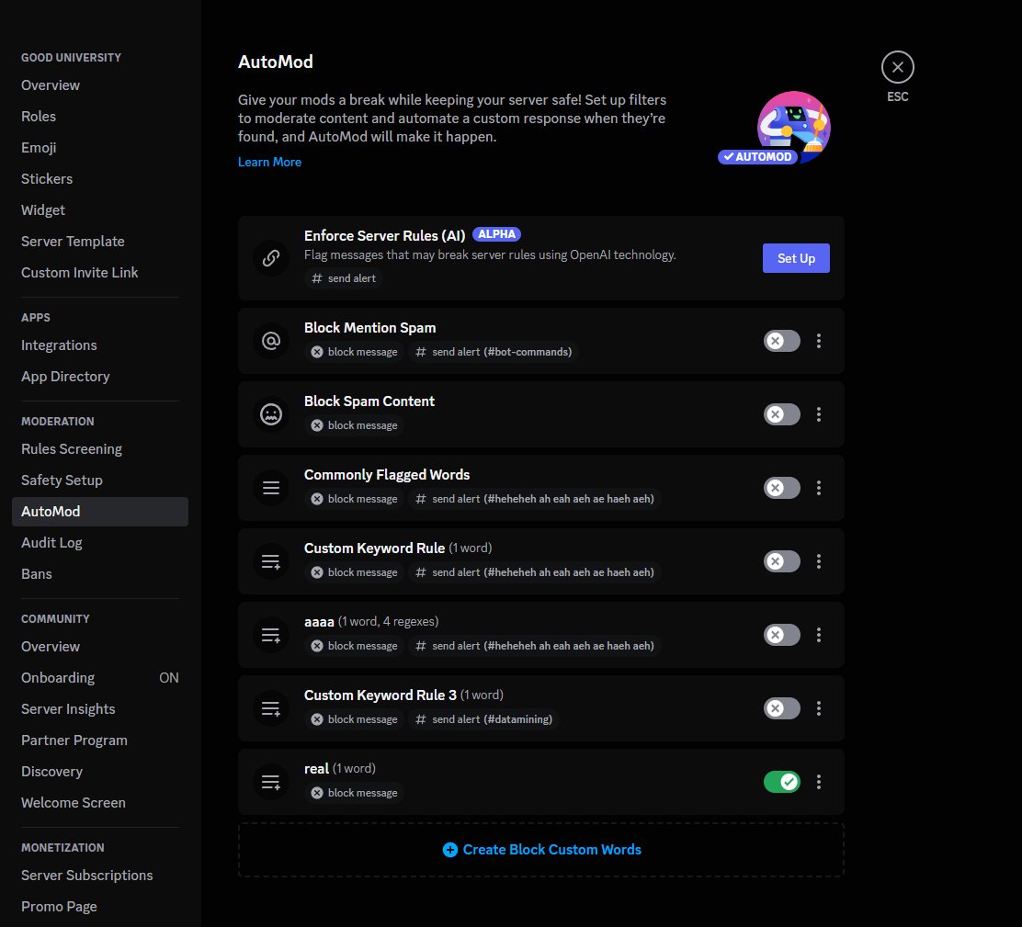Open the Widget settings

(100, 210)
